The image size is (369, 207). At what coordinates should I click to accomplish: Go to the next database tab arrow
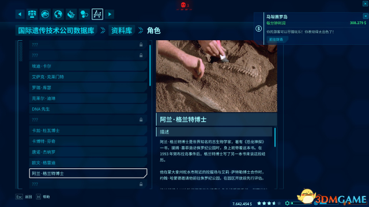pos(110,14)
